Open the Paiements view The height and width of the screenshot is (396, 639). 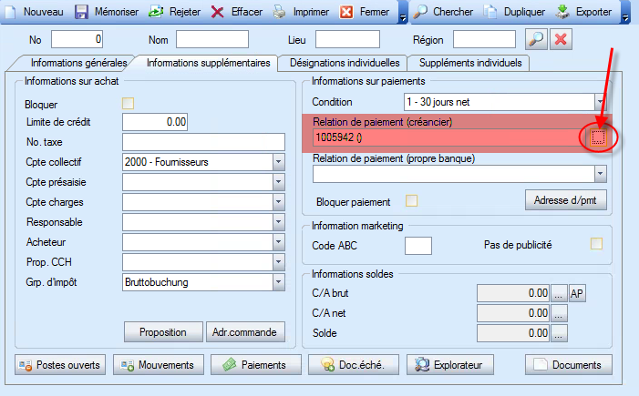[256, 365]
